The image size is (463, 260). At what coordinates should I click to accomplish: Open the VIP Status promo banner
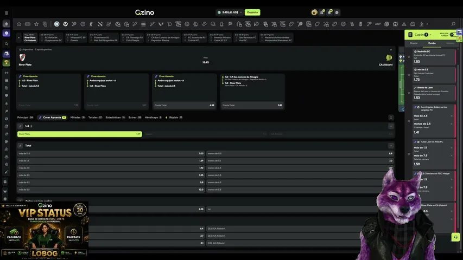coord(45,231)
